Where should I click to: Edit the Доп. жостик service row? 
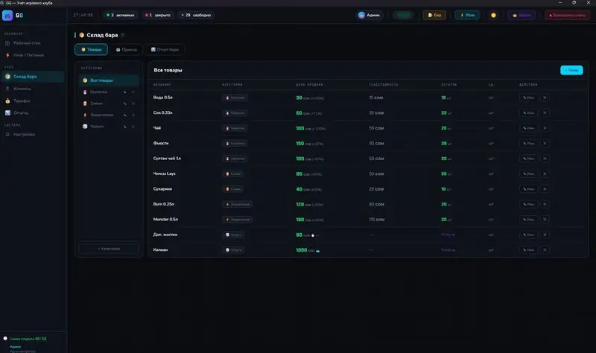(528, 235)
